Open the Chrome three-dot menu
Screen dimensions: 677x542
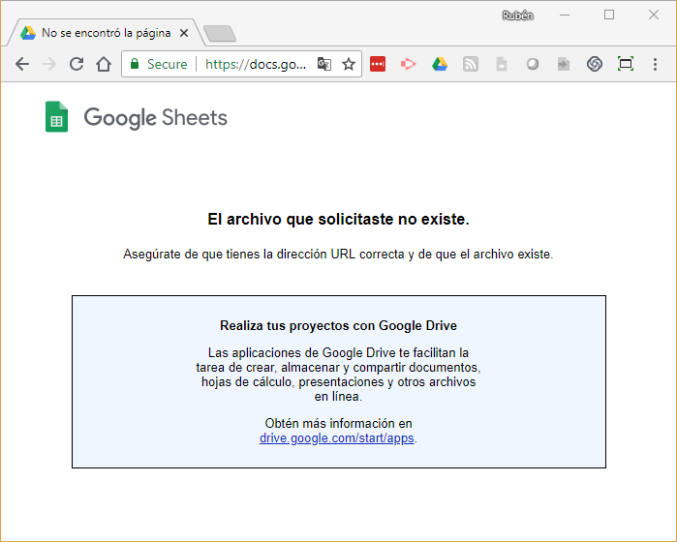pyautogui.click(x=655, y=64)
